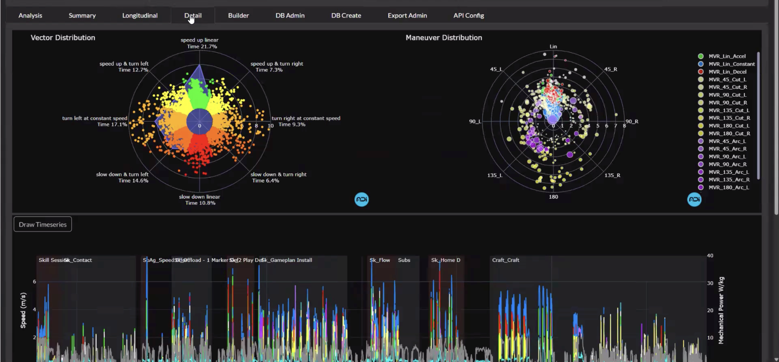Image resolution: width=779 pixels, height=362 pixels.
Task: Click ADI logo under Vector Distribution chart
Action: click(361, 200)
